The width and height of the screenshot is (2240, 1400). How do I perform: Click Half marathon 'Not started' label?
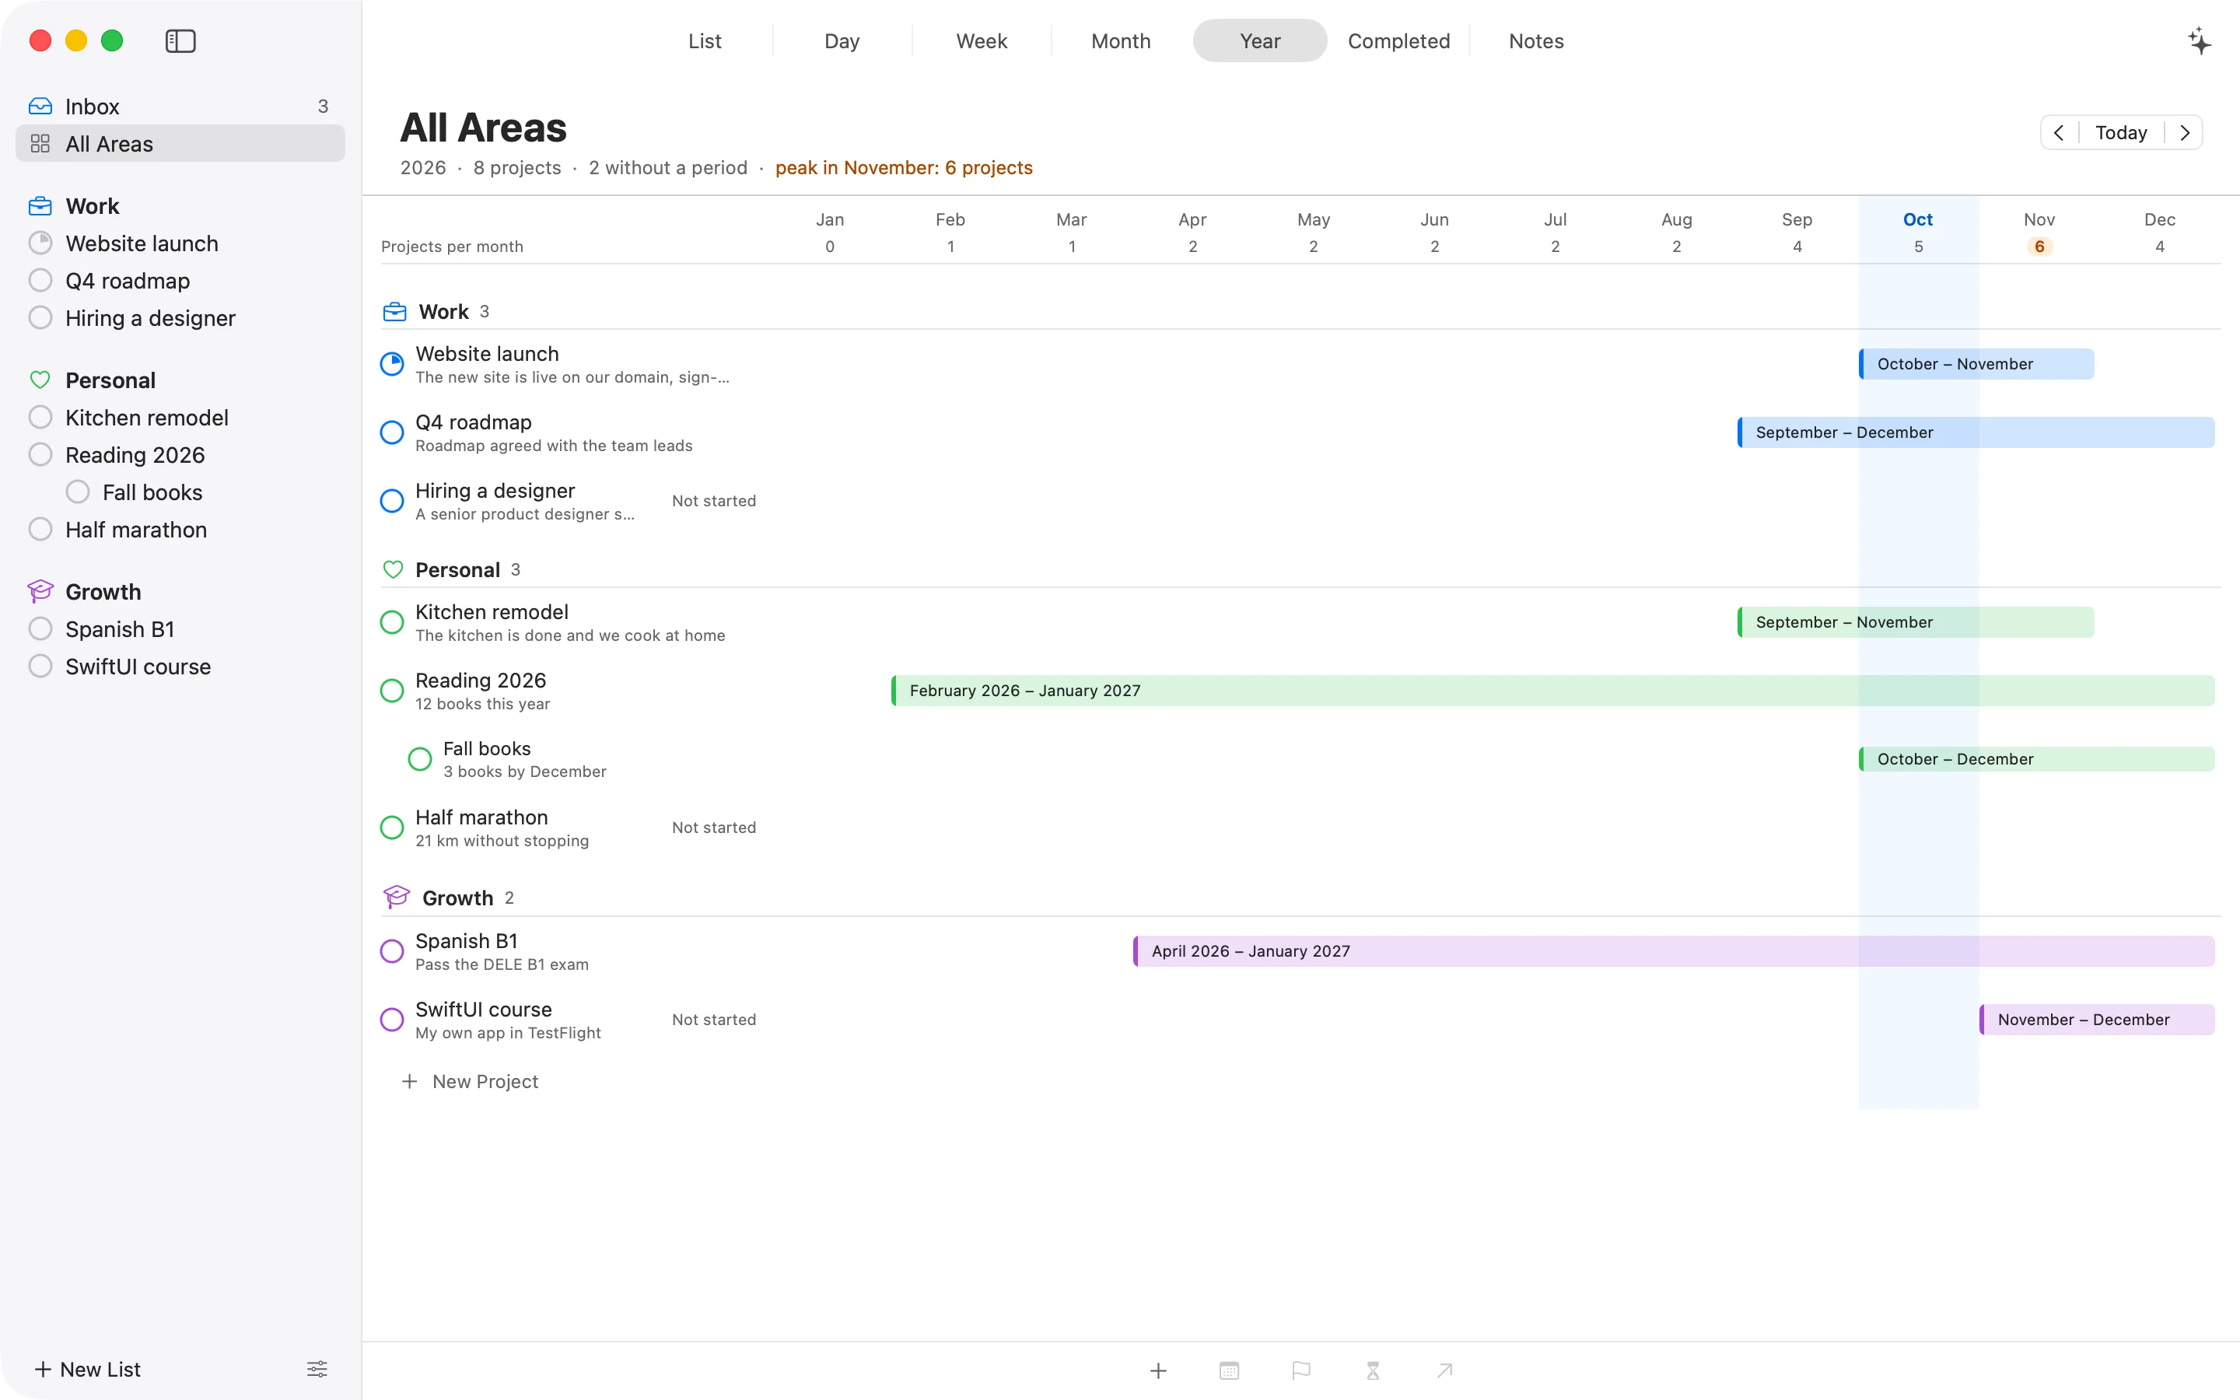coord(714,828)
